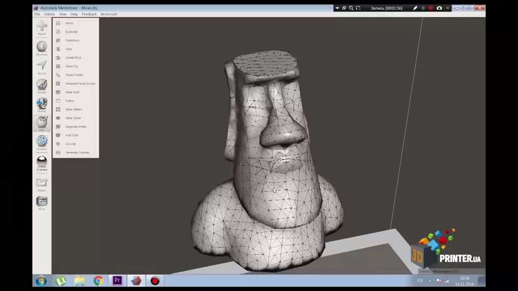This screenshot has height=291, width=518.
Task: Click the red recorder taskbar icon
Action: tap(155, 281)
